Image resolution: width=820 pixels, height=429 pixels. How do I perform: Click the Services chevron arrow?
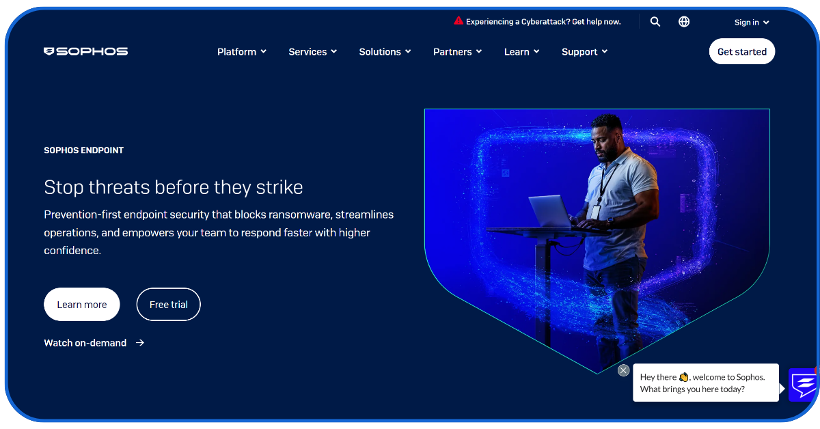pyautogui.click(x=334, y=52)
